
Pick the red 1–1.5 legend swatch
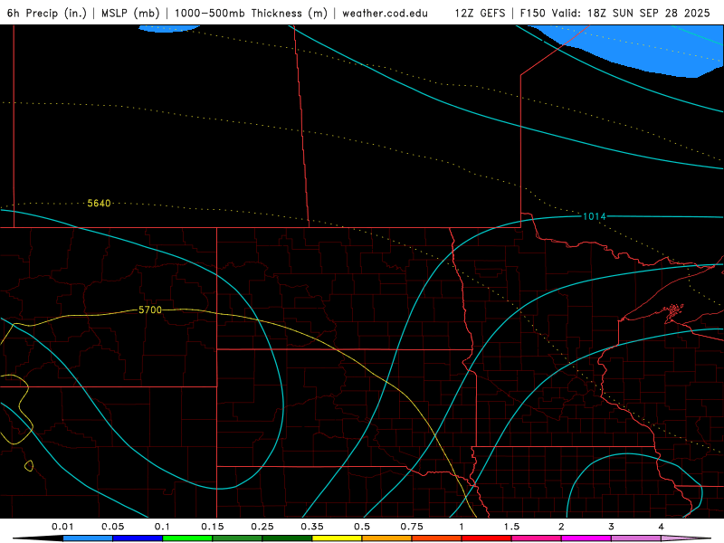pos(487,538)
